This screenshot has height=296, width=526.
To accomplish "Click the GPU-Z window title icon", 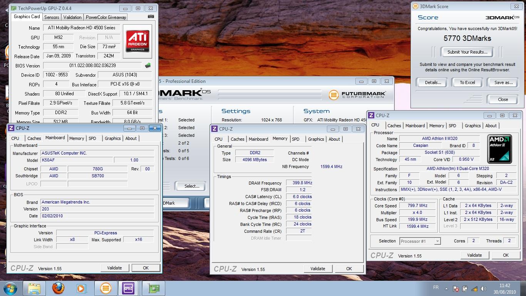I will pos(13,8).
